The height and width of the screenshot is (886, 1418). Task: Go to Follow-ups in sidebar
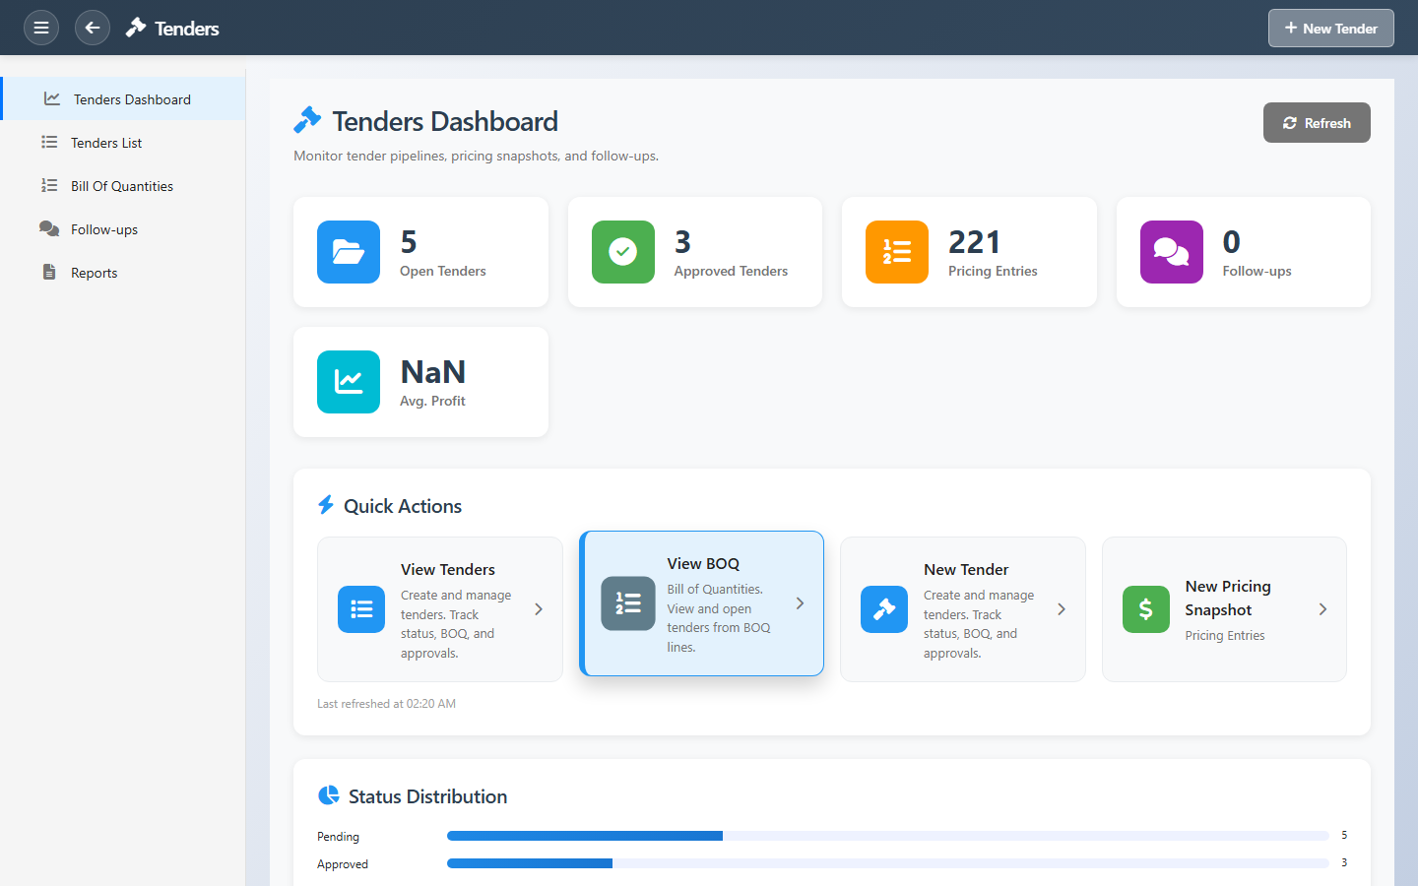point(104,229)
